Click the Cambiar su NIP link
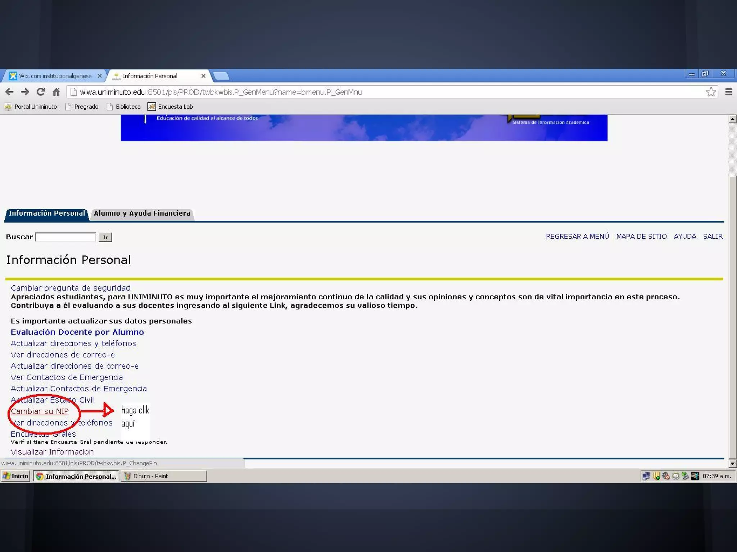Screen dimensions: 737x552 pos(40,411)
